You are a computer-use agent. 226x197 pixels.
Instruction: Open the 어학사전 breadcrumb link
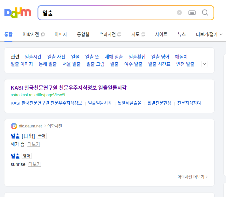point(55,126)
